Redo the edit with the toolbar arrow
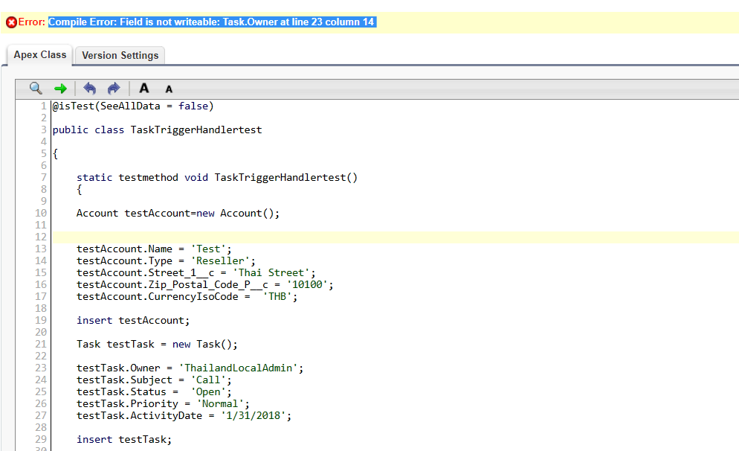This screenshot has width=739, height=451. (114, 89)
